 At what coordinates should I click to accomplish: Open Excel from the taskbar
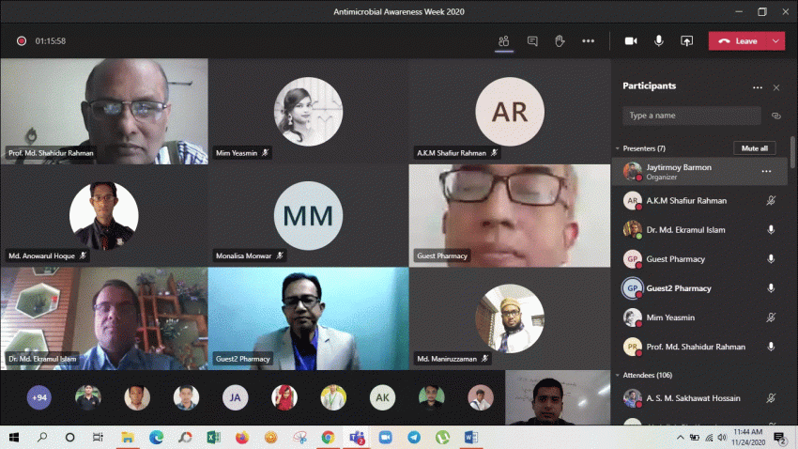pyautogui.click(x=213, y=438)
